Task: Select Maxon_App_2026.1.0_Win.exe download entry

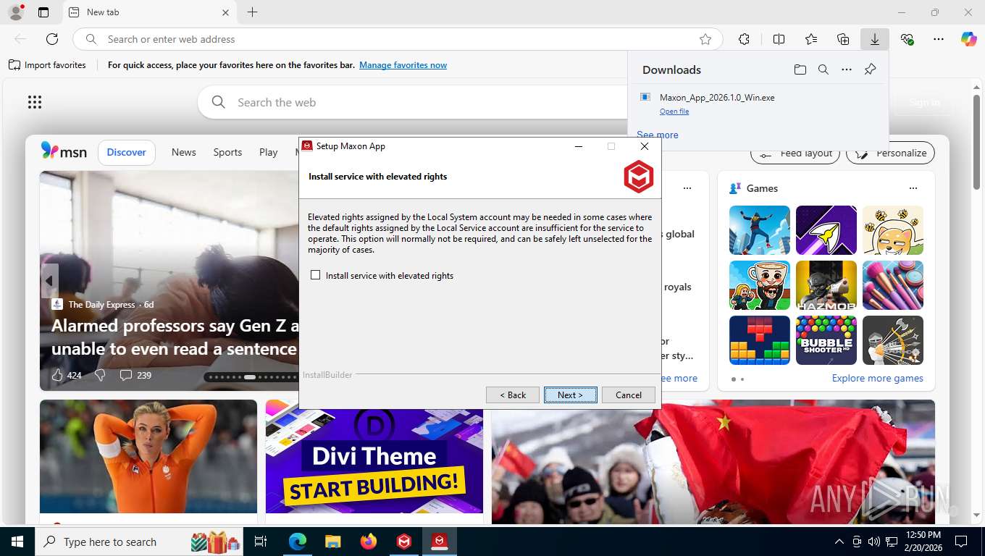Action: [758, 104]
